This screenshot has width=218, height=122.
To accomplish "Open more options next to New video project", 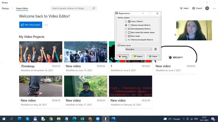I will [46, 25].
